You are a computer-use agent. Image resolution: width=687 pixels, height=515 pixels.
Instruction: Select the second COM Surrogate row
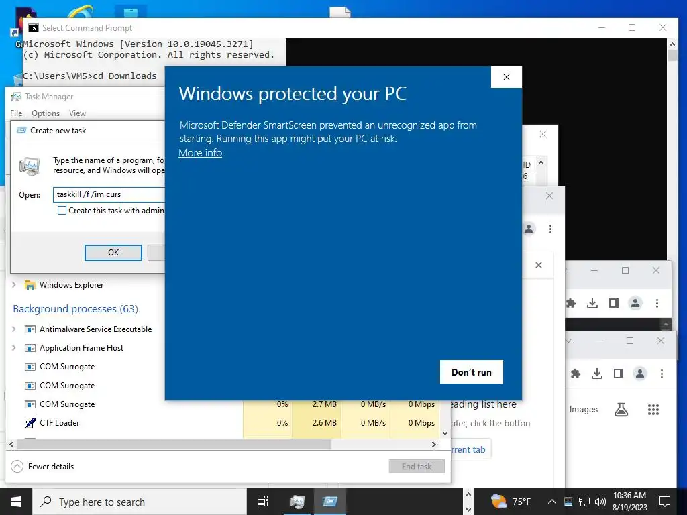[x=67, y=386]
